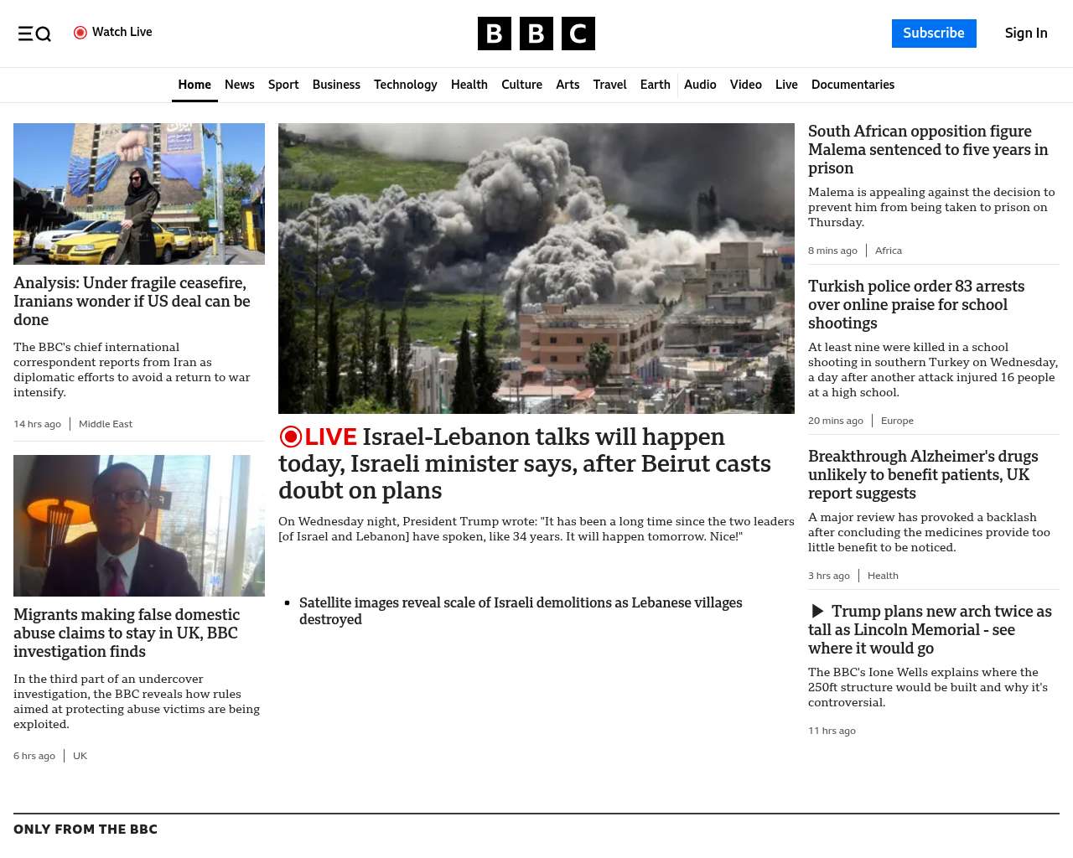Click the Middle East category tag
The height and width of the screenshot is (858, 1073).
point(106,424)
